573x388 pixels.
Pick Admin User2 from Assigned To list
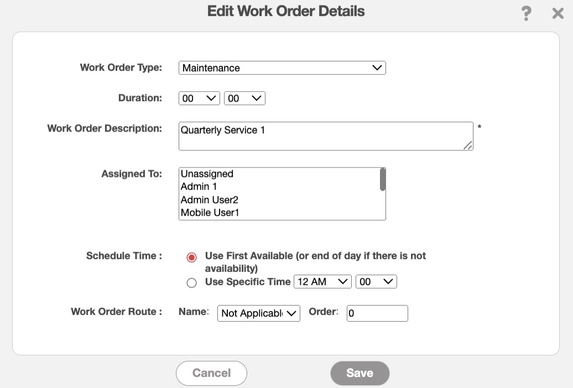(x=209, y=200)
